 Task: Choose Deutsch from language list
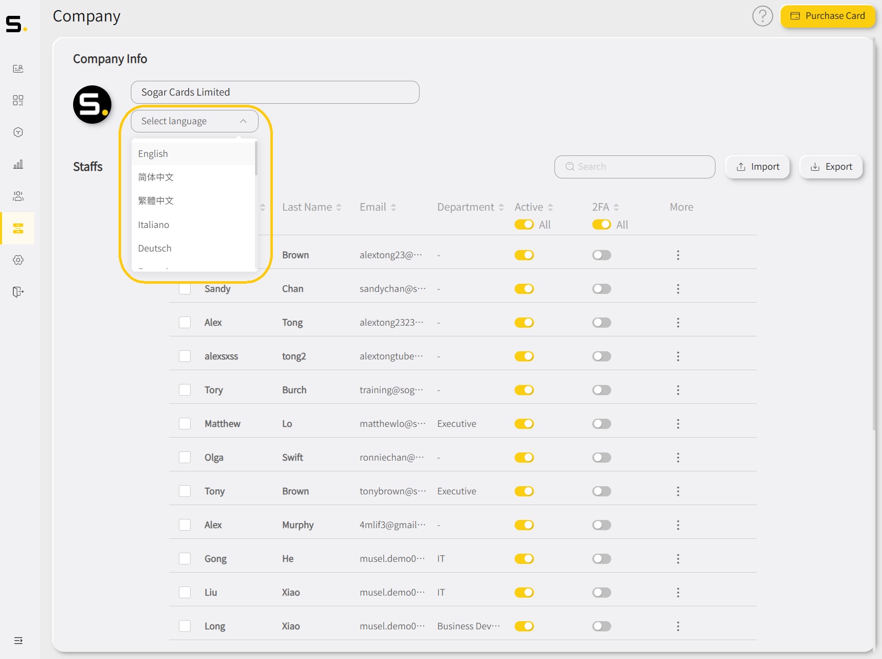coord(193,248)
